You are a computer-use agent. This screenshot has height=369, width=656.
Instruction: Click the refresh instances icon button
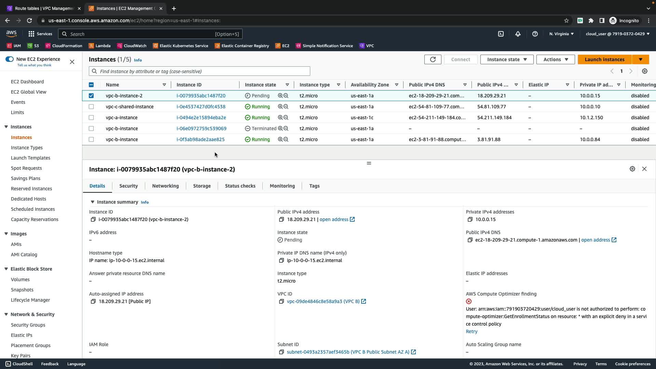pos(433,59)
